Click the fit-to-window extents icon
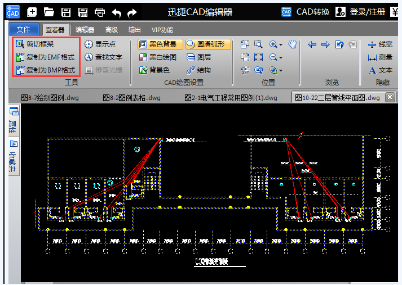Viewport: 402px width, 285px height. (258, 57)
